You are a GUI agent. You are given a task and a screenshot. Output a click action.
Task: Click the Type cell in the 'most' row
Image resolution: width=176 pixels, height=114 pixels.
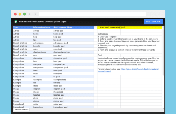(23, 73)
